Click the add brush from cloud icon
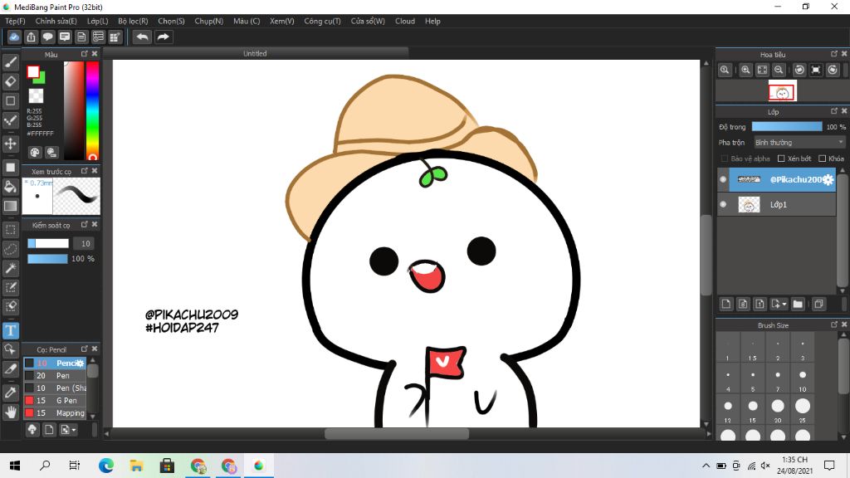Viewport: 850px width, 478px height. click(x=32, y=430)
